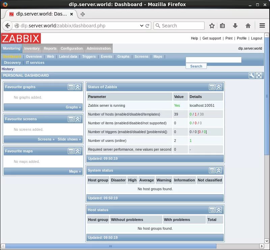
Task: Bookmark this page with star icon
Action: 212,26
